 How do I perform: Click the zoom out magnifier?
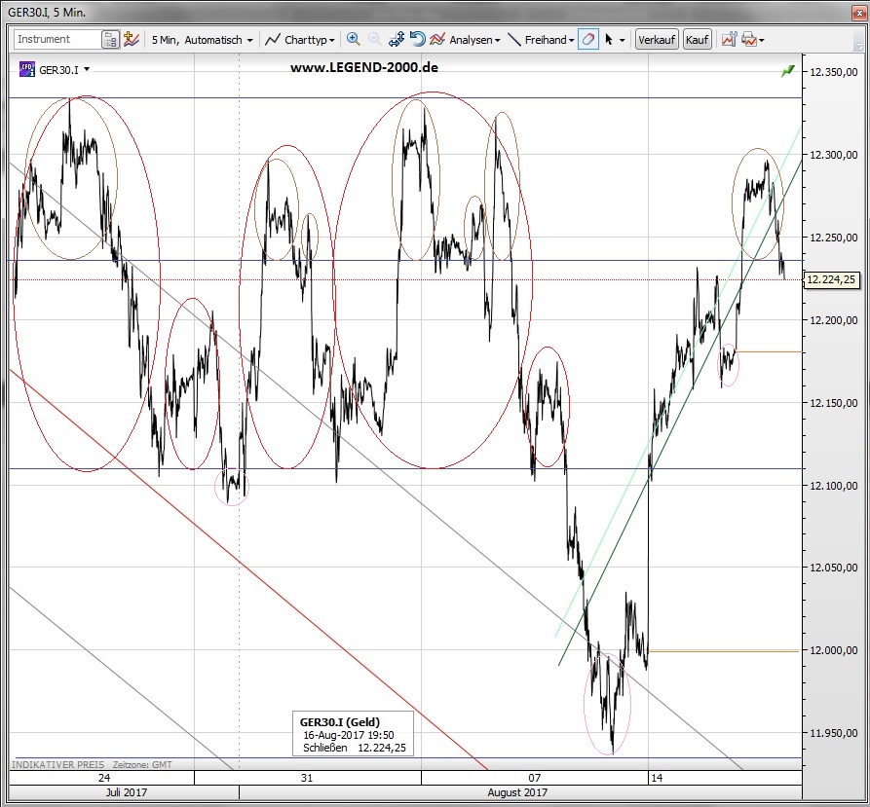[375, 40]
